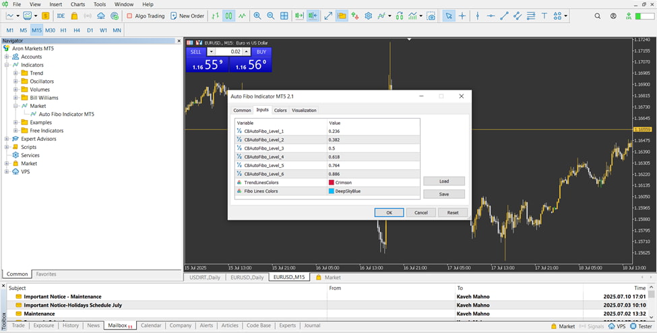This screenshot has width=657, height=333.
Task: Select the vertical line drawing tool
Action: tap(477, 16)
